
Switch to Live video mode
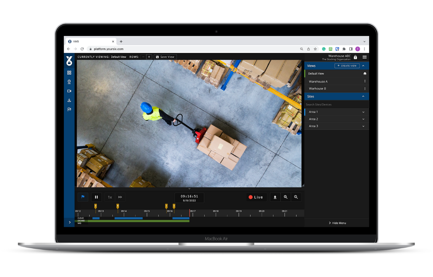click(x=256, y=197)
